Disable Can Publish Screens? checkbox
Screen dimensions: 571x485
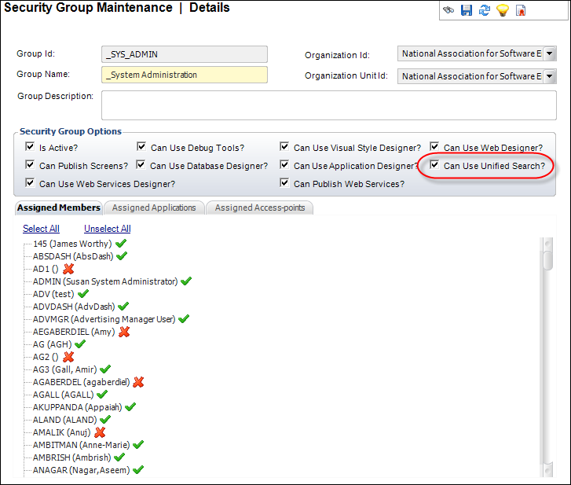click(x=30, y=165)
